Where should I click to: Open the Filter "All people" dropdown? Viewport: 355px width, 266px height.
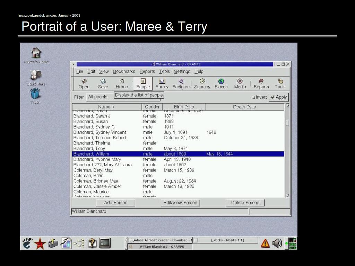click(x=100, y=97)
